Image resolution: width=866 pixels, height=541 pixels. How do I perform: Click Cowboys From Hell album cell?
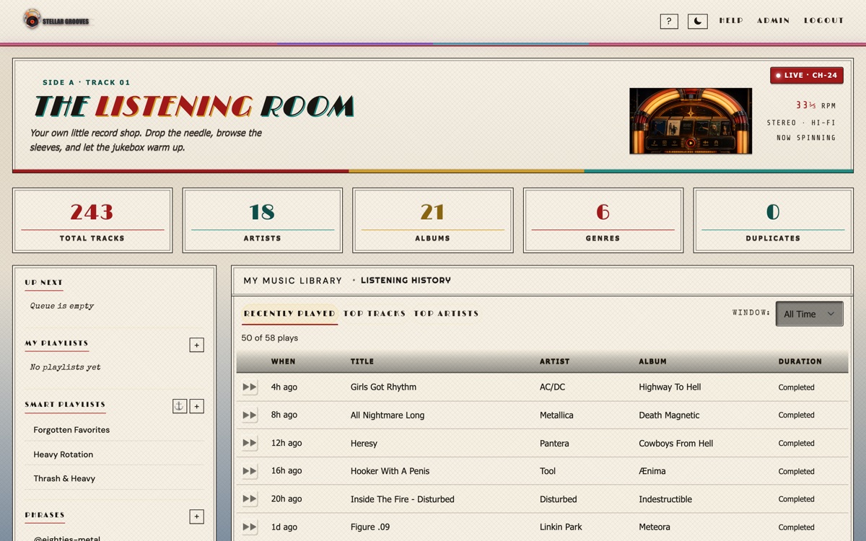(x=675, y=444)
